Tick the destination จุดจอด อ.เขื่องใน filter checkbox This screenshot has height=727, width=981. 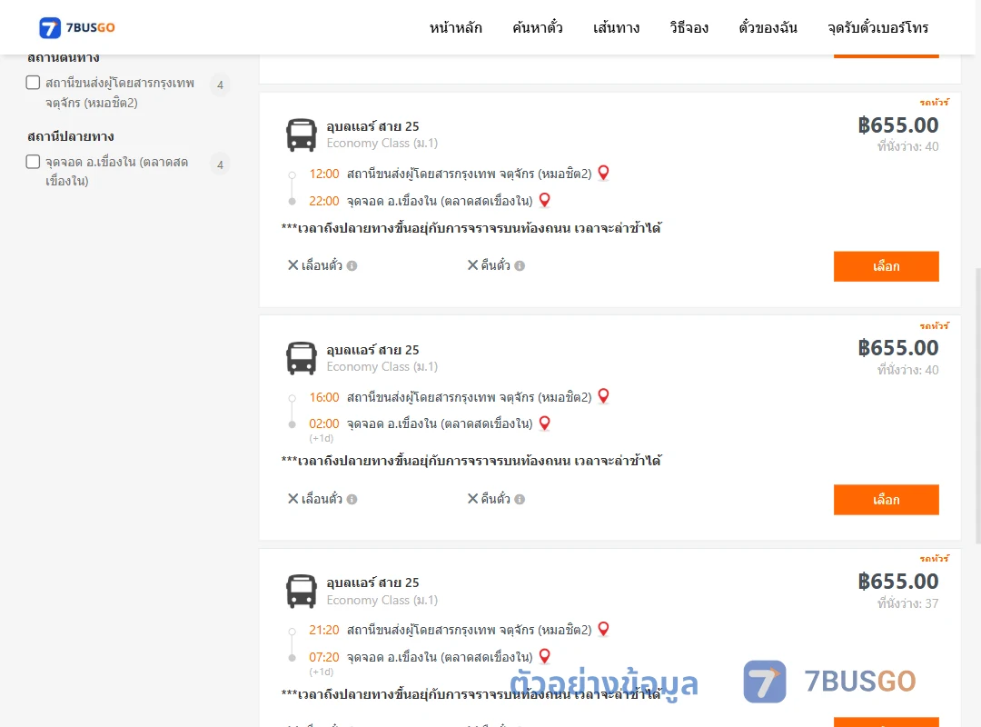point(34,162)
